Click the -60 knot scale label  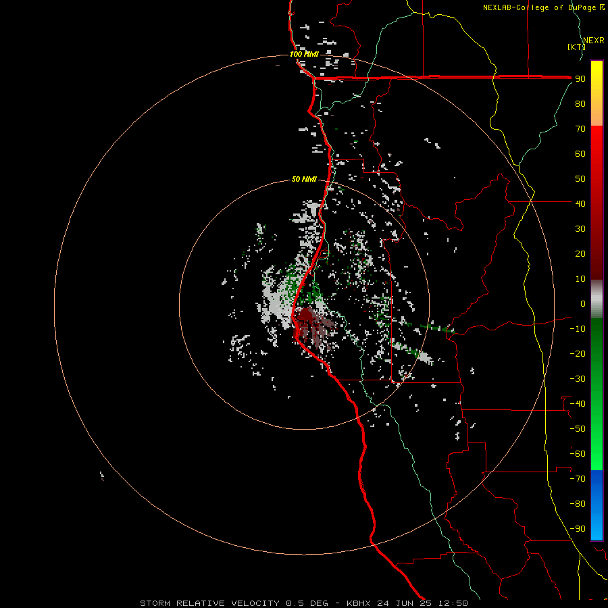pyautogui.click(x=578, y=454)
